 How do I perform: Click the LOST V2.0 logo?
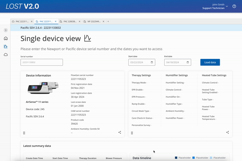[x=22, y=6]
